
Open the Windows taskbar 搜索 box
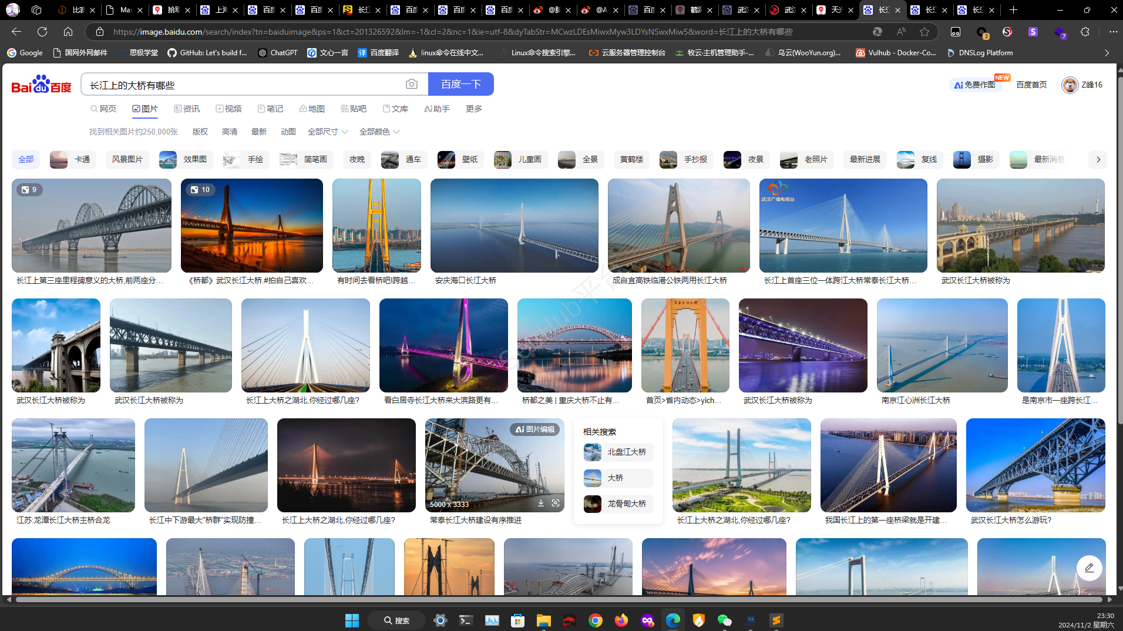point(397,620)
